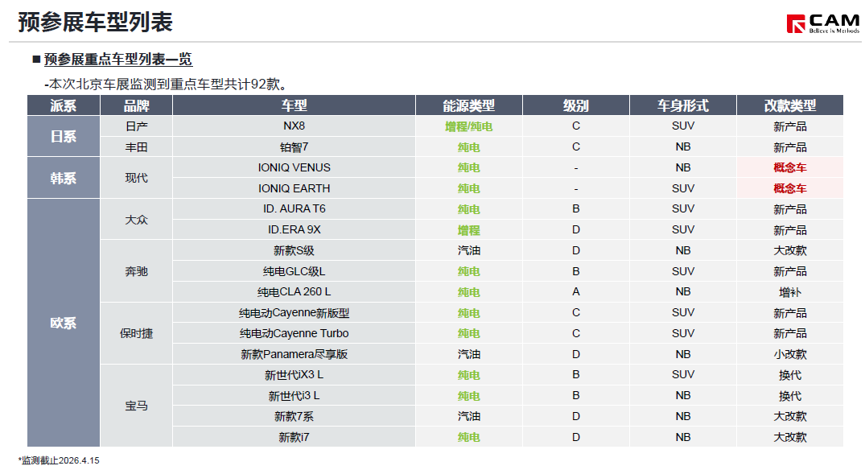Select the model cell 新世代i3 L
Screen dimensions: 865x470
[294, 395]
